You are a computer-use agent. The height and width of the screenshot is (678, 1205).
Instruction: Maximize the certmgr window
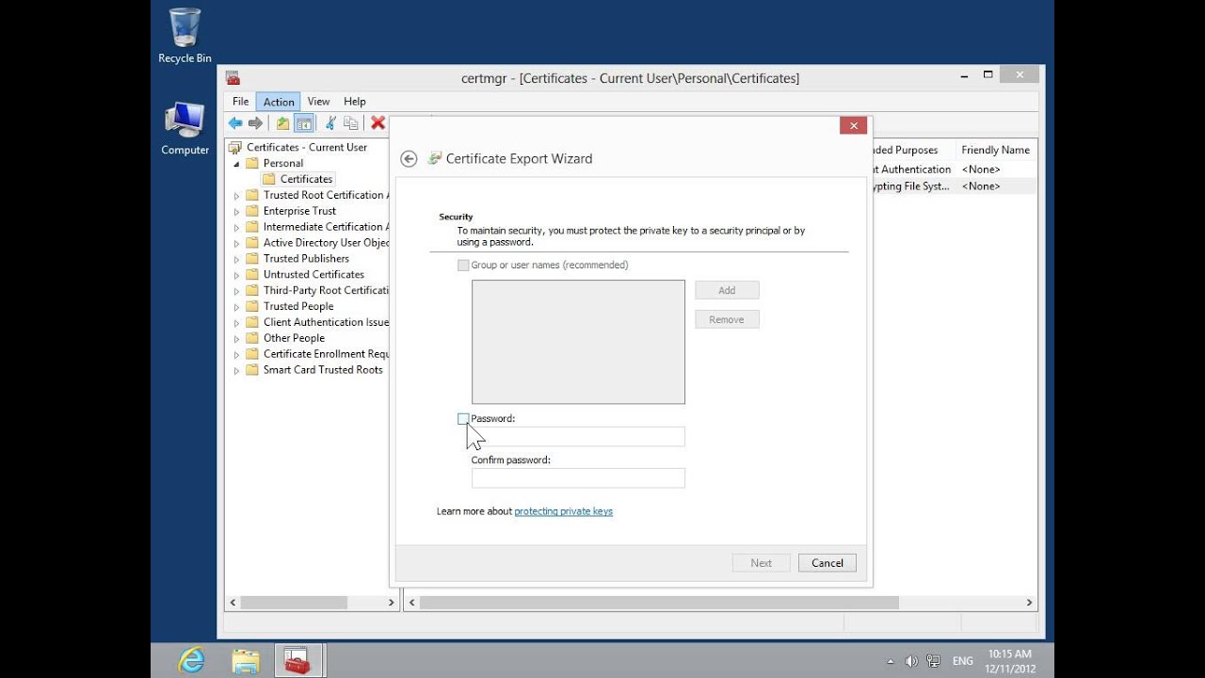988,74
